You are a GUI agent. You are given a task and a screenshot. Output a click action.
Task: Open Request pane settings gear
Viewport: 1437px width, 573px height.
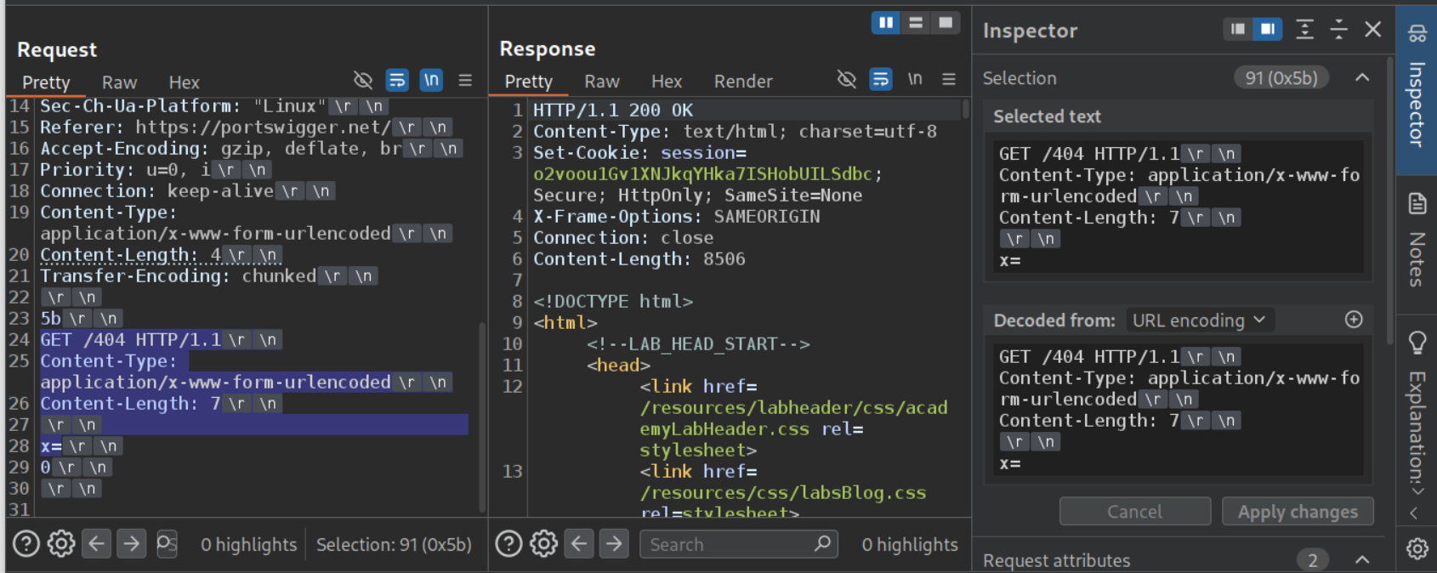coord(61,543)
